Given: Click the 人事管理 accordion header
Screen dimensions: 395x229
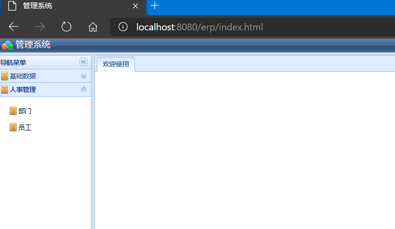Looking at the screenshot, I should tap(46, 89).
